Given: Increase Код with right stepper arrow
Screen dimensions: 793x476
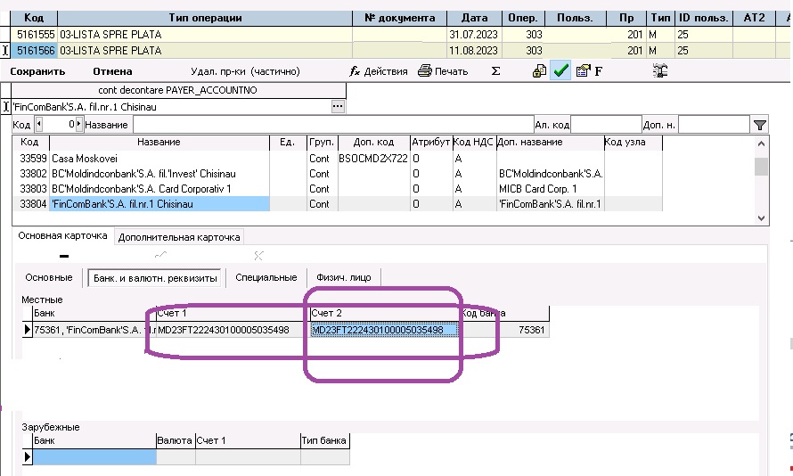Looking at the screenshot, I should 79,124.
